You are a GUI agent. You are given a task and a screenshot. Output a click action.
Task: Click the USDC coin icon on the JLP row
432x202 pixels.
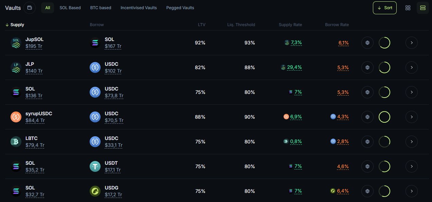[95, 67]
